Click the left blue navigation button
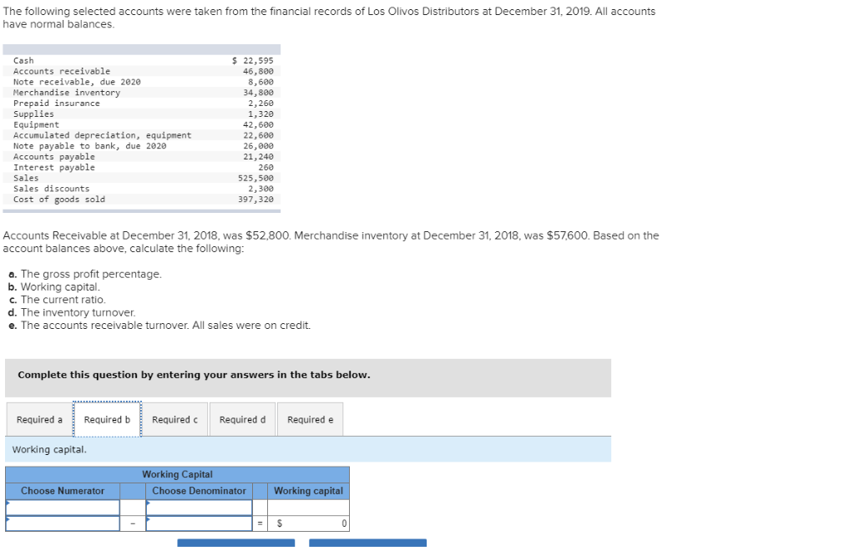Screen dimensions: 855x551 tap(235, 543)
